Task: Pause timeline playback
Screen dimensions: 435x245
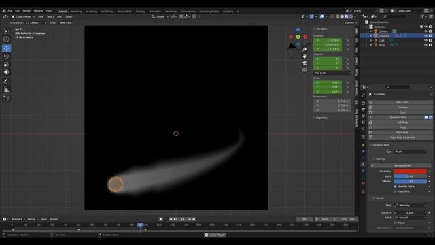Action: [182, 219]
